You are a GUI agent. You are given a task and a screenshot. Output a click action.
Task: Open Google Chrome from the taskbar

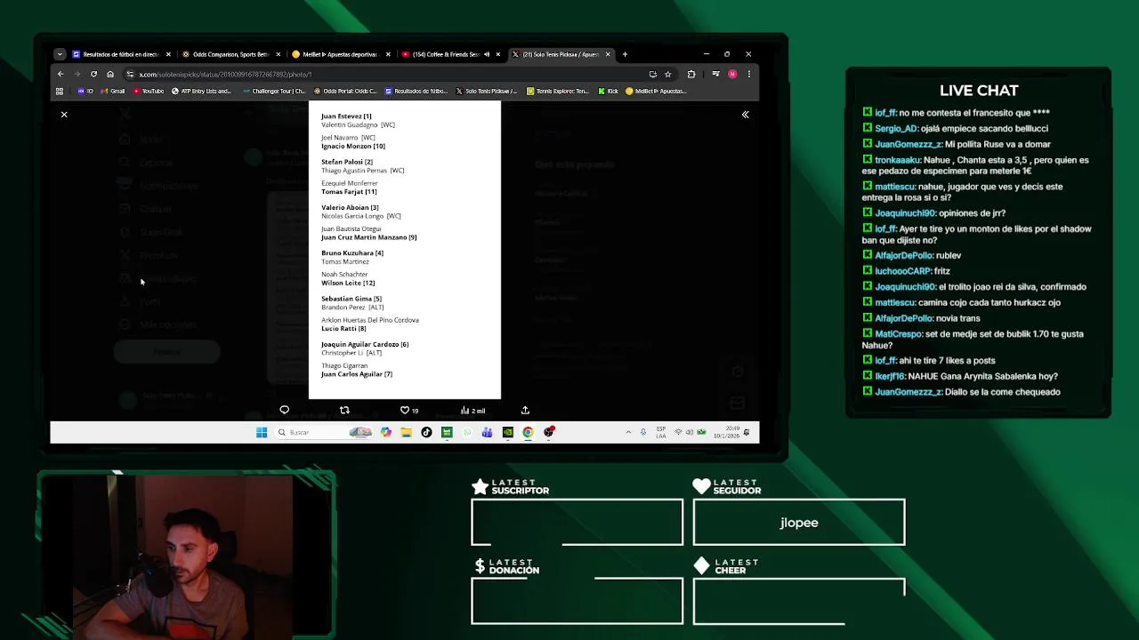pyautogui.click(x=528, y=432)
